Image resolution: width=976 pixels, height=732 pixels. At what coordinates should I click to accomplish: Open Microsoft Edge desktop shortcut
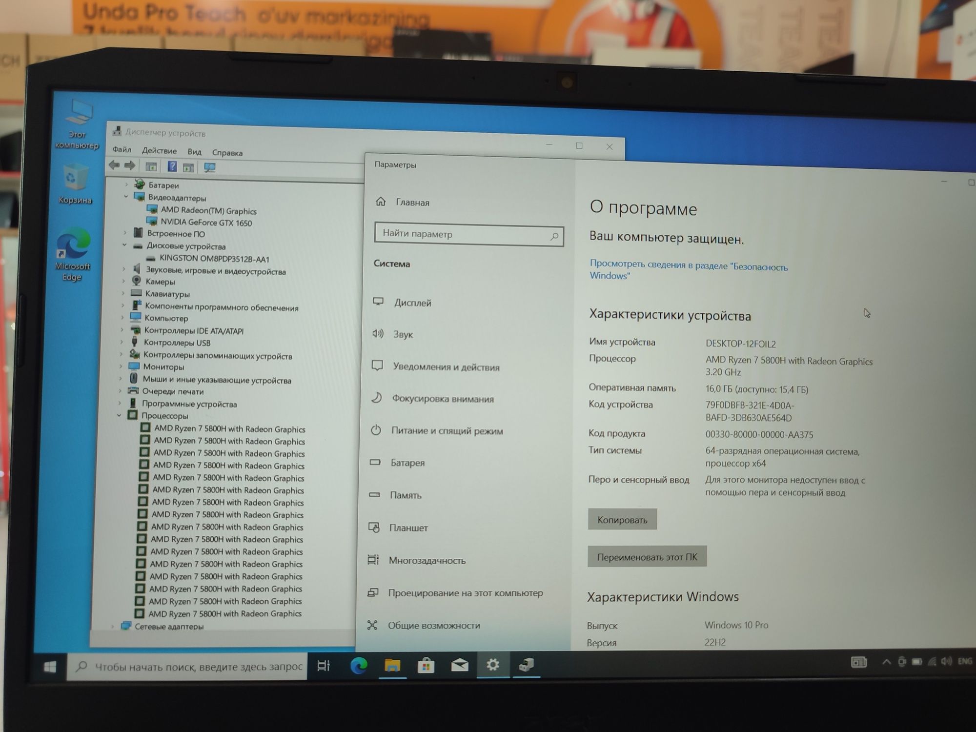pos(73,254)
